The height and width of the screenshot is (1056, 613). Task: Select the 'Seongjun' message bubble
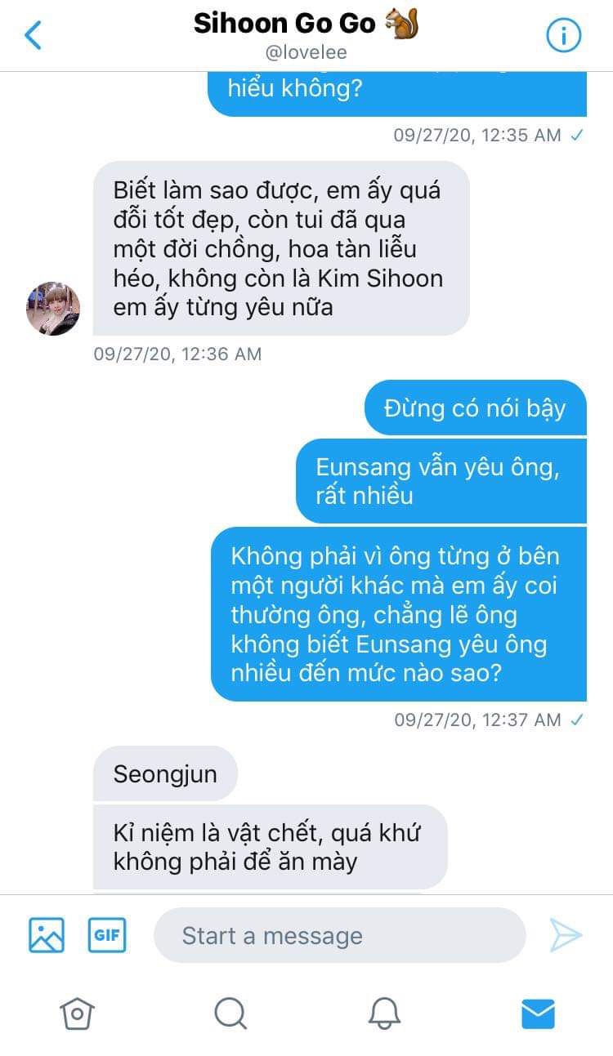[165, 773]
